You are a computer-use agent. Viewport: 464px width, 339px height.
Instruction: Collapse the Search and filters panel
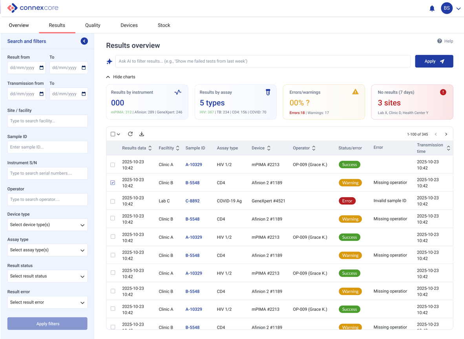coord(84,41)
